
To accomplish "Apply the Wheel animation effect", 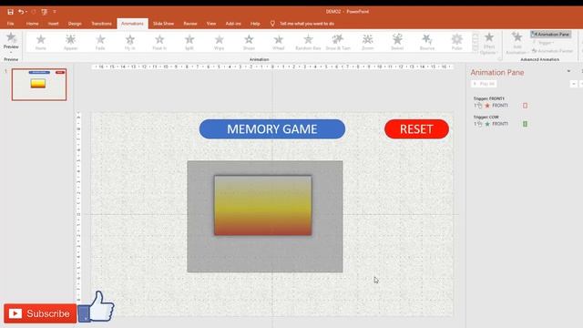I will 279,42.
